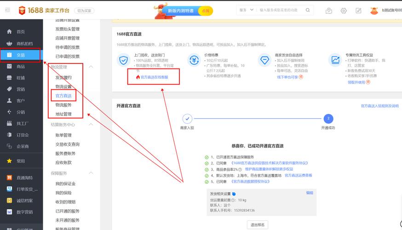Viewport: 402px width, 230px height.
Task: Collapse the 结算账务中心 section
Action: (x=91, y=125)
